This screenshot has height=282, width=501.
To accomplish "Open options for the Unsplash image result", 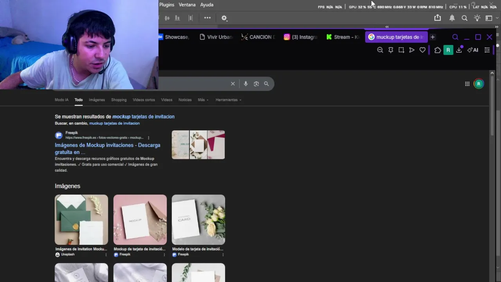I will [x=106, y=255].
